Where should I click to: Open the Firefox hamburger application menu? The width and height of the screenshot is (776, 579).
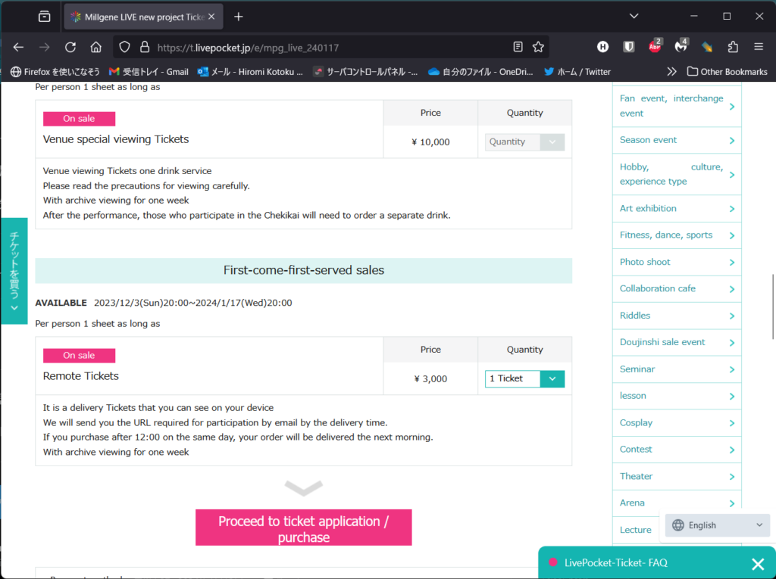tap(759, 47)
